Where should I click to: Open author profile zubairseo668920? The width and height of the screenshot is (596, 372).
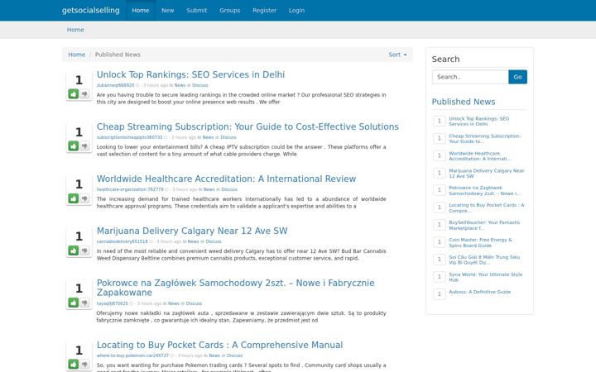[115, 85]
